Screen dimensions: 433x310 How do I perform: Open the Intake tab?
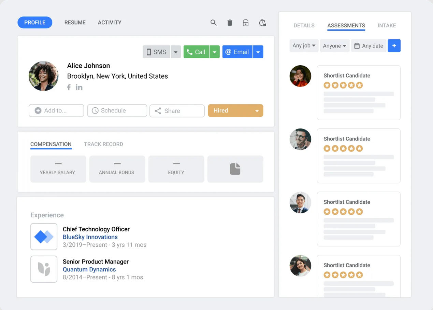(387, 26)
